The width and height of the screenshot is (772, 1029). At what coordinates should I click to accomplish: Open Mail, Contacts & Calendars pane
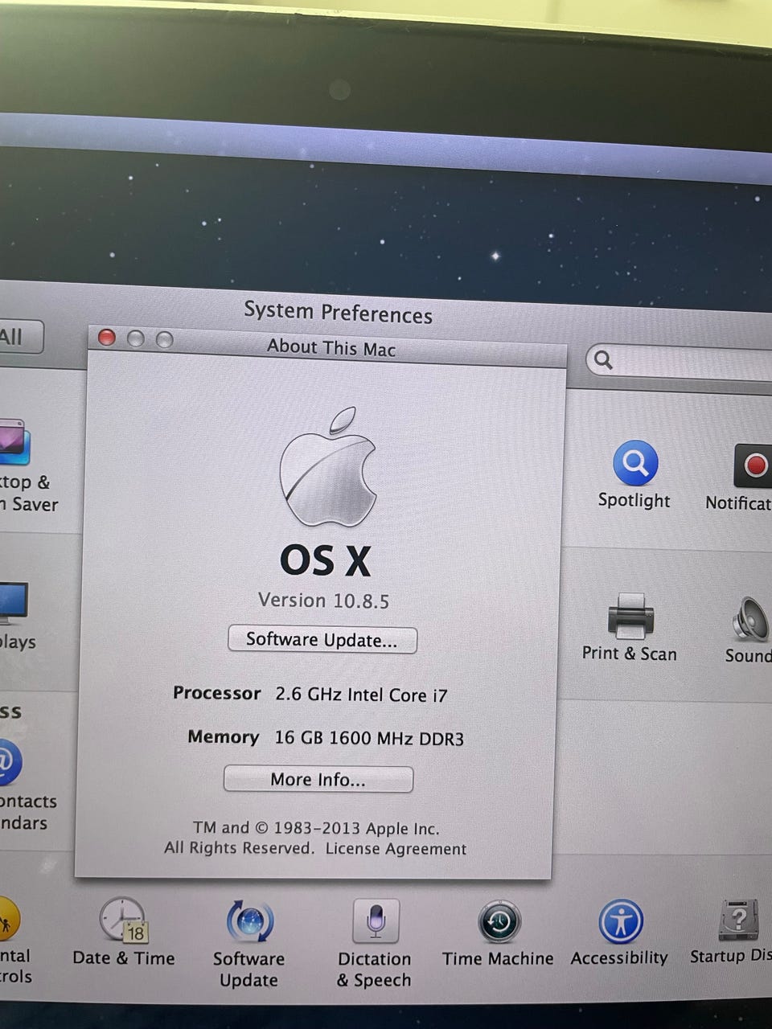10,762
